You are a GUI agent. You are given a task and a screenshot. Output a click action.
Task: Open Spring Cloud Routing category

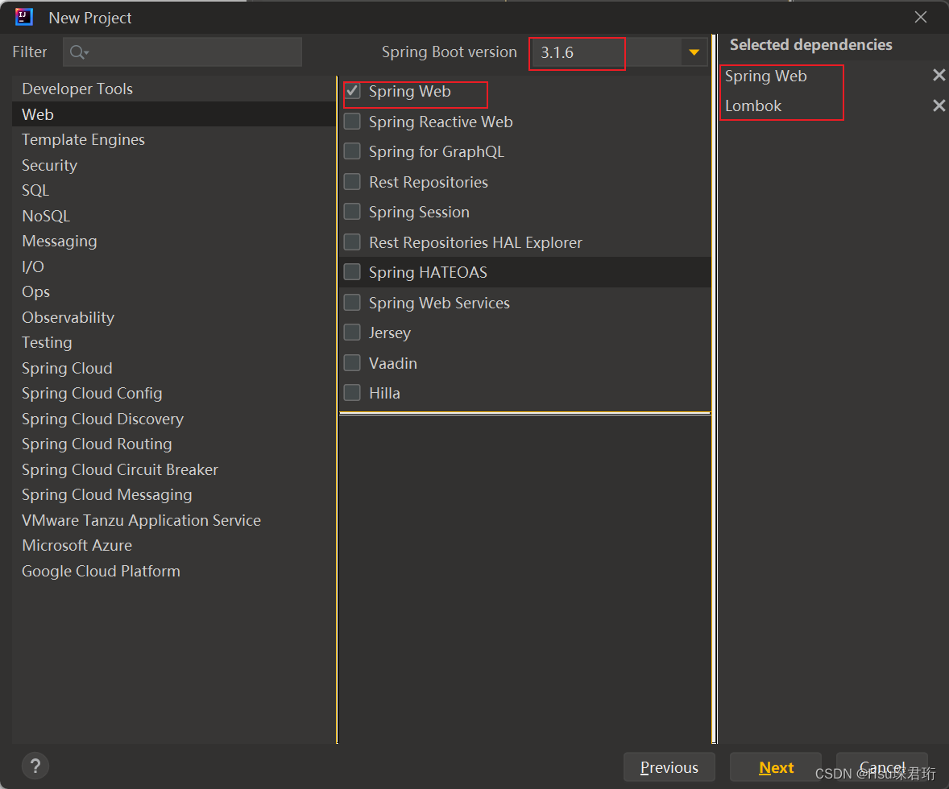(174, 444)
